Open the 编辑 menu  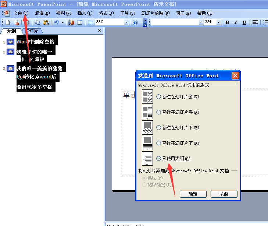point(42,13)
